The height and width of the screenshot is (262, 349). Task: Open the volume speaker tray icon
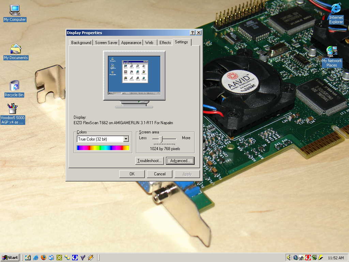[289, 258]
